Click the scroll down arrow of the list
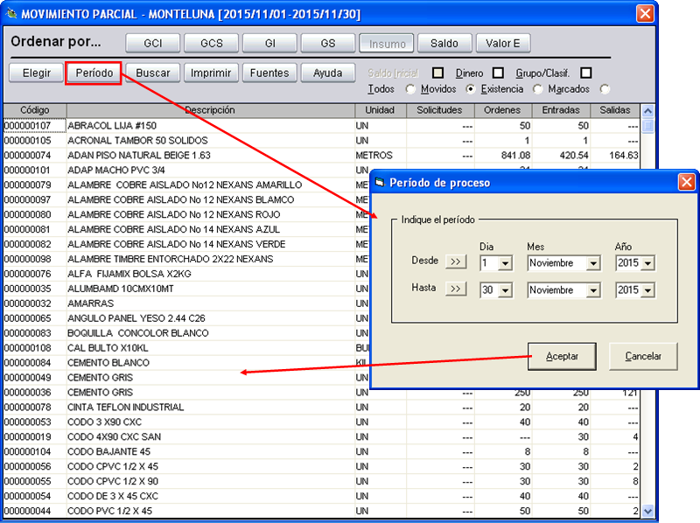The height and width of the screenshot is (523, 700). (647, 511)
